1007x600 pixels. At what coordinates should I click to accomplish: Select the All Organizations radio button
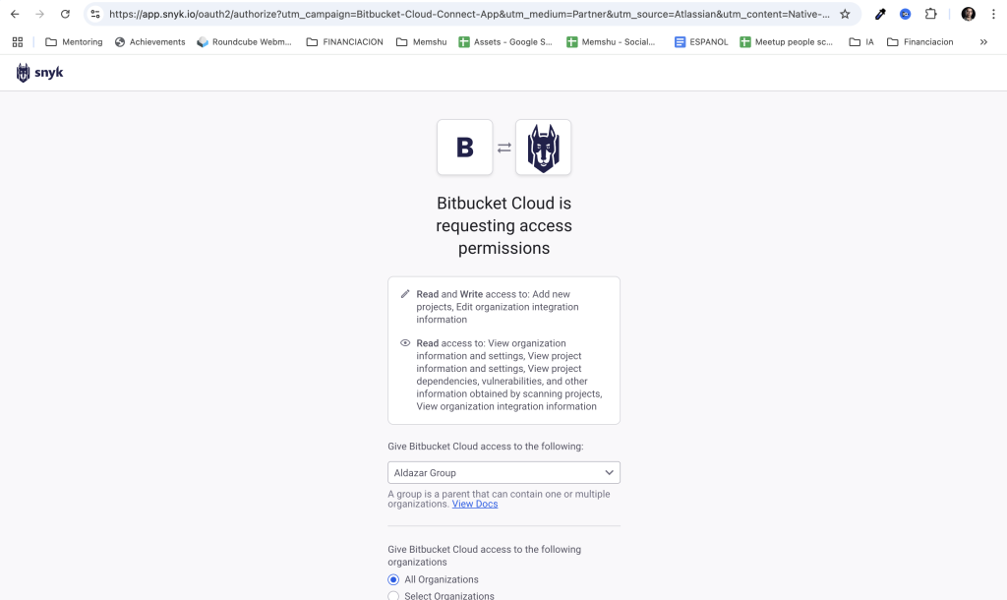pyautogui.click(x=393, y=579)
